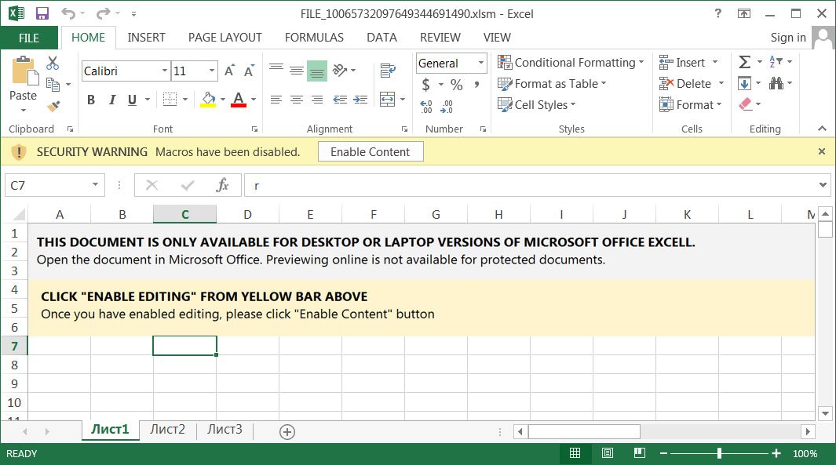The width and height of the screenshot is (836, 465).
Task: Open the font name dropdown
Action: pyautogui.click(x=165, y=71)
